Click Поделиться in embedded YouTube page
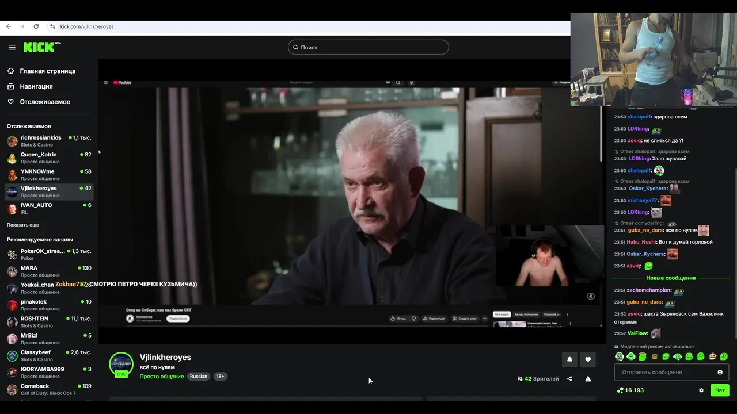 click(434, 318)
